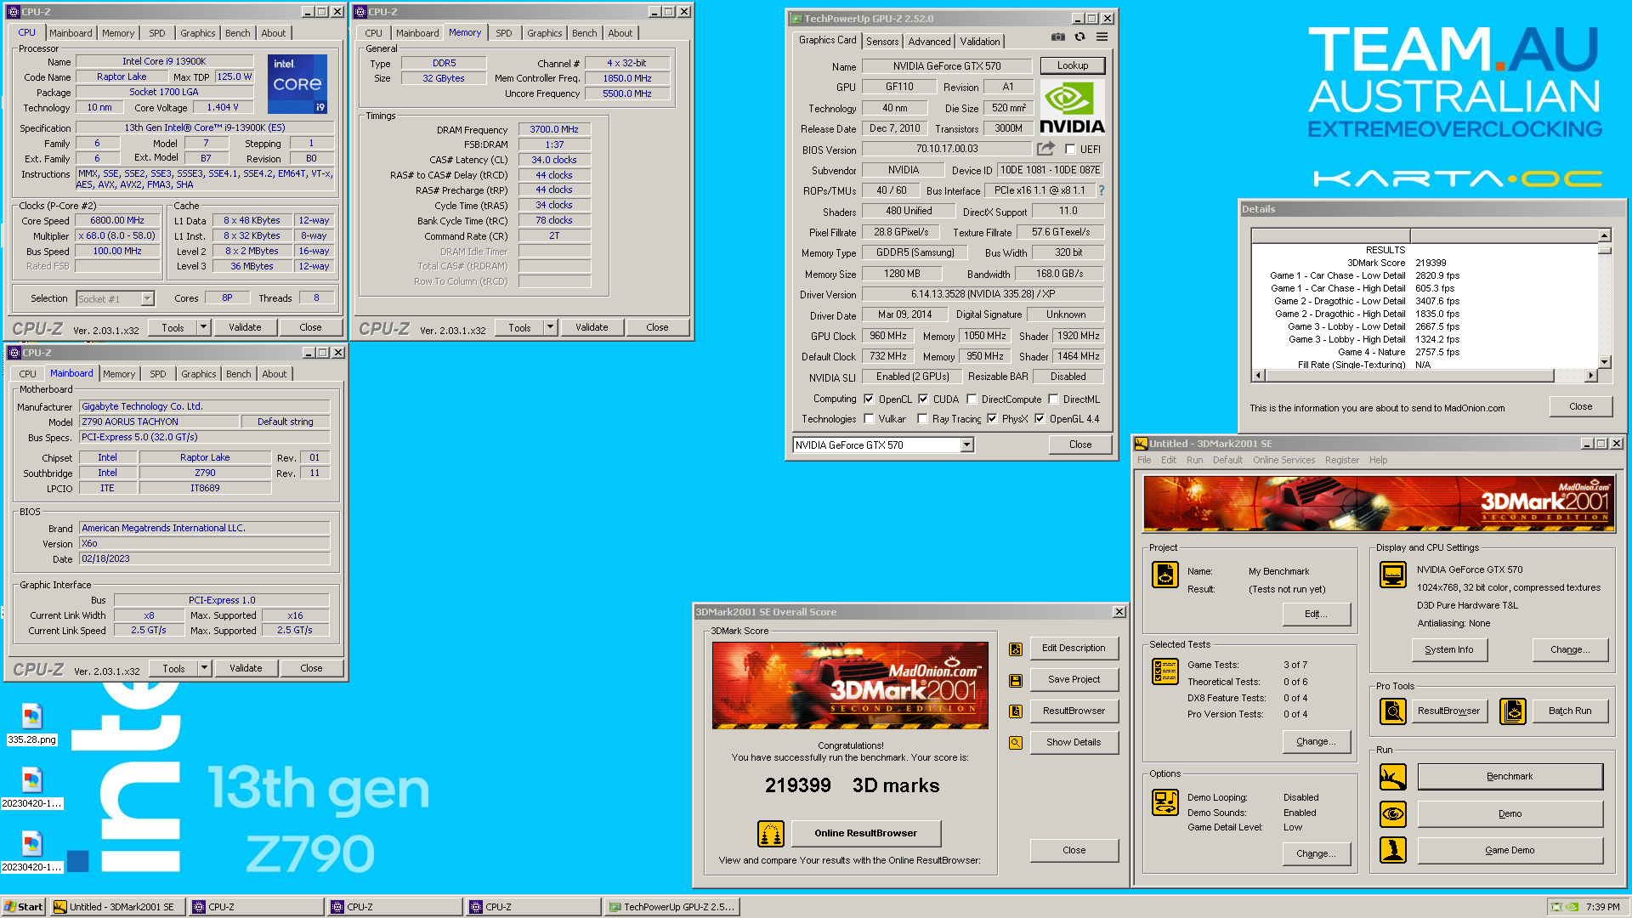Click Edit button in Project section

(1316, 614)
